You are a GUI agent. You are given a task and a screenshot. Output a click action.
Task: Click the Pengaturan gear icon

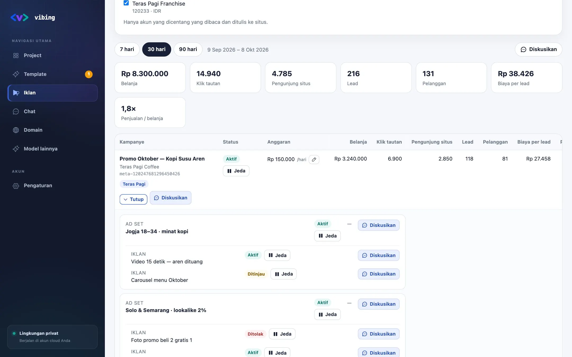[x=16, y=186]
